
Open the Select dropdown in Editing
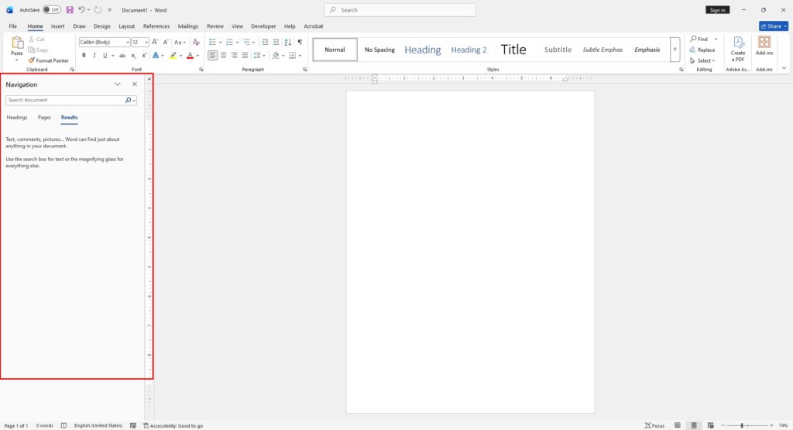pos(703,60)
